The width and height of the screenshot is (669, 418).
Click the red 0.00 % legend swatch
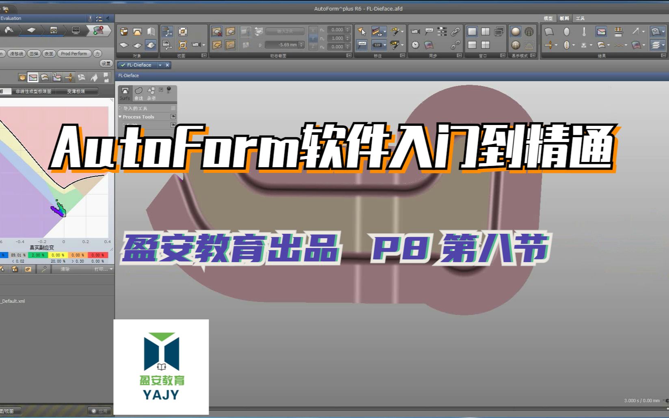tap(98, 255)
